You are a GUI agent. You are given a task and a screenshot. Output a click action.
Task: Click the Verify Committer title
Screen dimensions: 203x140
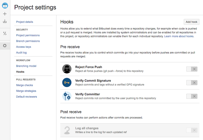click(88, 94)
